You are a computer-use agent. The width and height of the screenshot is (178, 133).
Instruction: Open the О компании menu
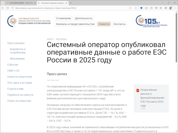(x=63, y=18)
